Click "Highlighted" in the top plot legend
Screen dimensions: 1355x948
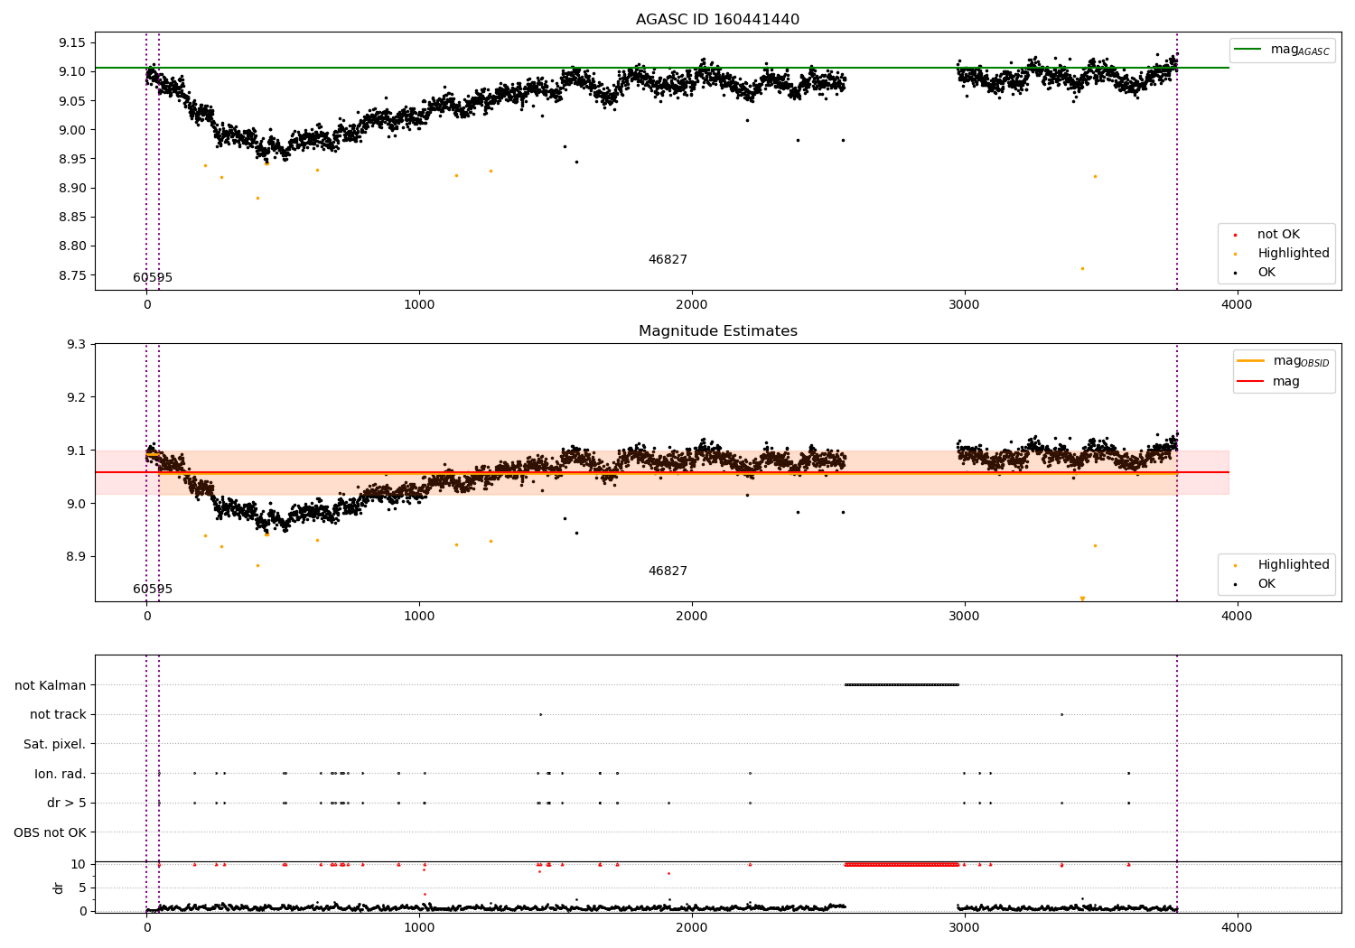[x=1294, y=254]
